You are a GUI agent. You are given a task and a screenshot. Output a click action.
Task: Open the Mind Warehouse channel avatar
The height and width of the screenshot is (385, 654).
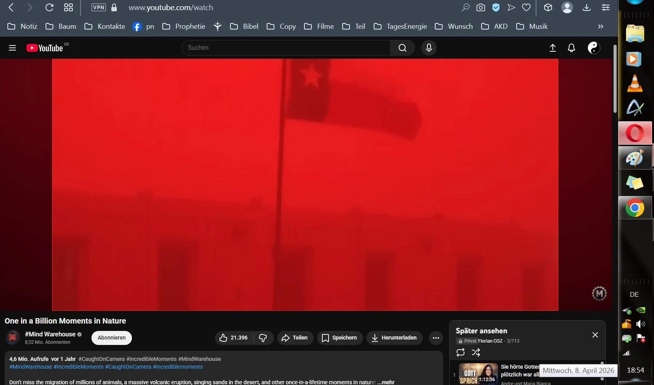[x=12, y=338]
